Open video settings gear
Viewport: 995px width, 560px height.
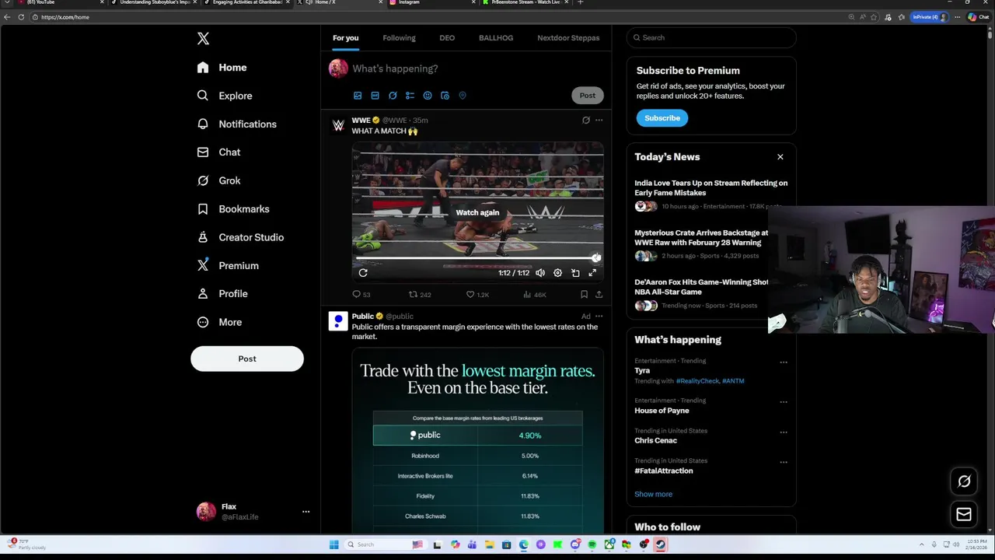point(557,273)
